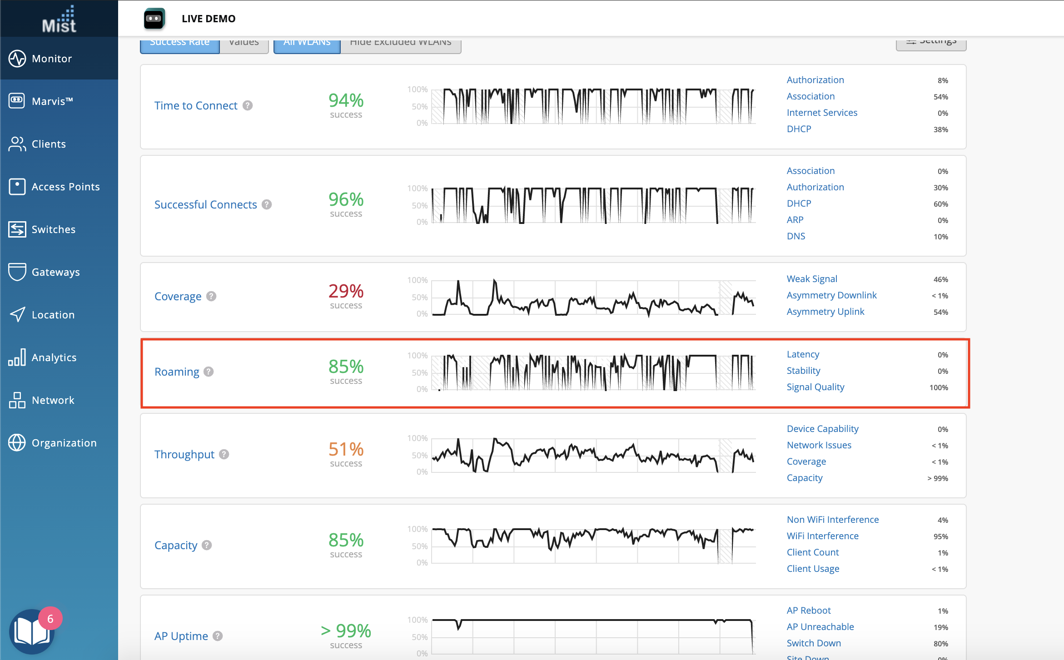Open the Organization globe icon
1064x660 pixels.
point(17,443)
